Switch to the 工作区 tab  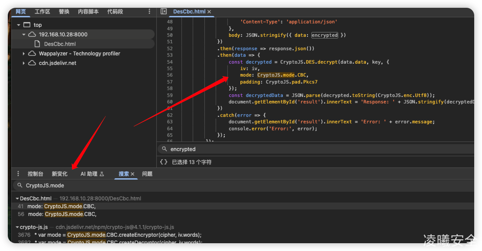pyautogui.click(x=42, y=12)
